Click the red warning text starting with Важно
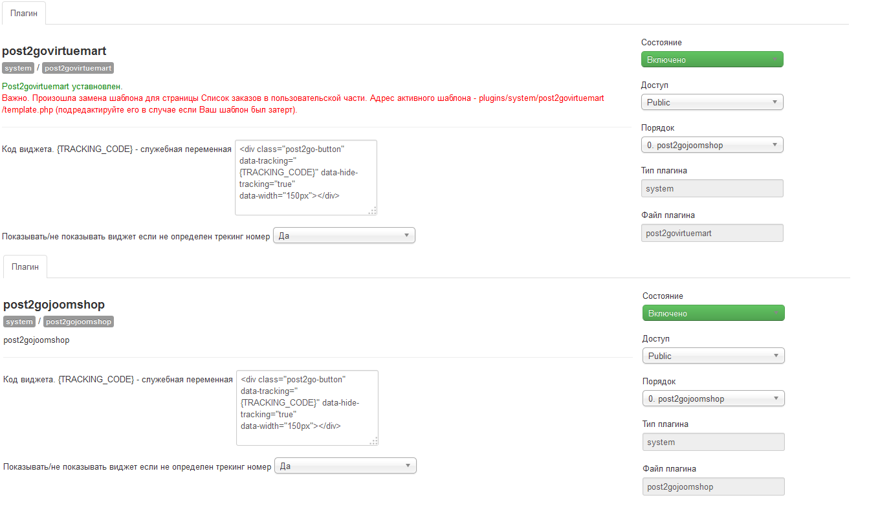 tap(303, 104)
